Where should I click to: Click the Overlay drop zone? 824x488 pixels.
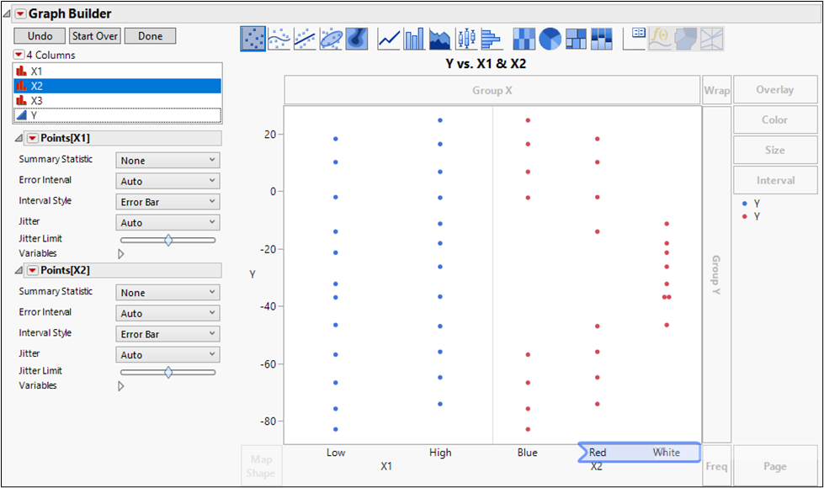[775, 90]
